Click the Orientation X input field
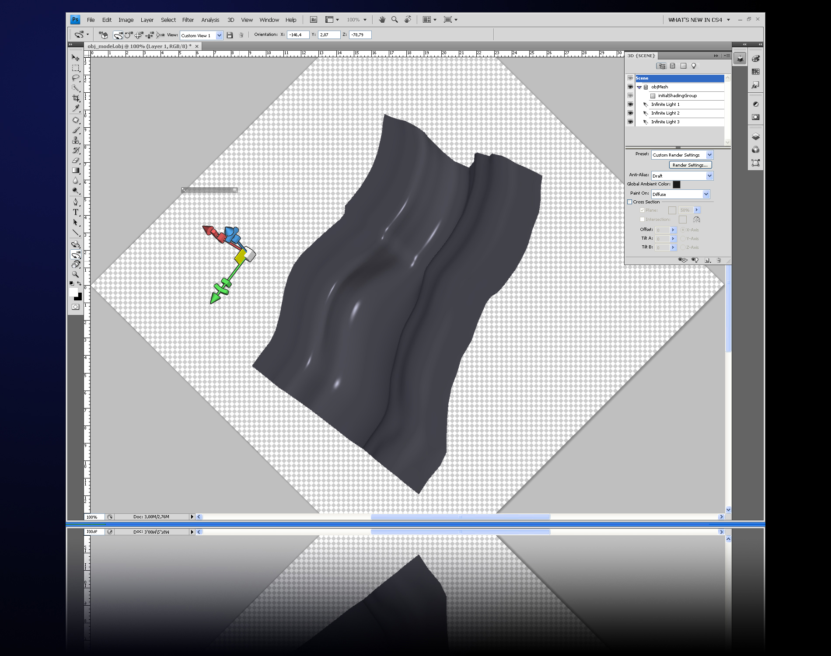The width and height of the screenshot is (831, 656). (x=298, y=35)
